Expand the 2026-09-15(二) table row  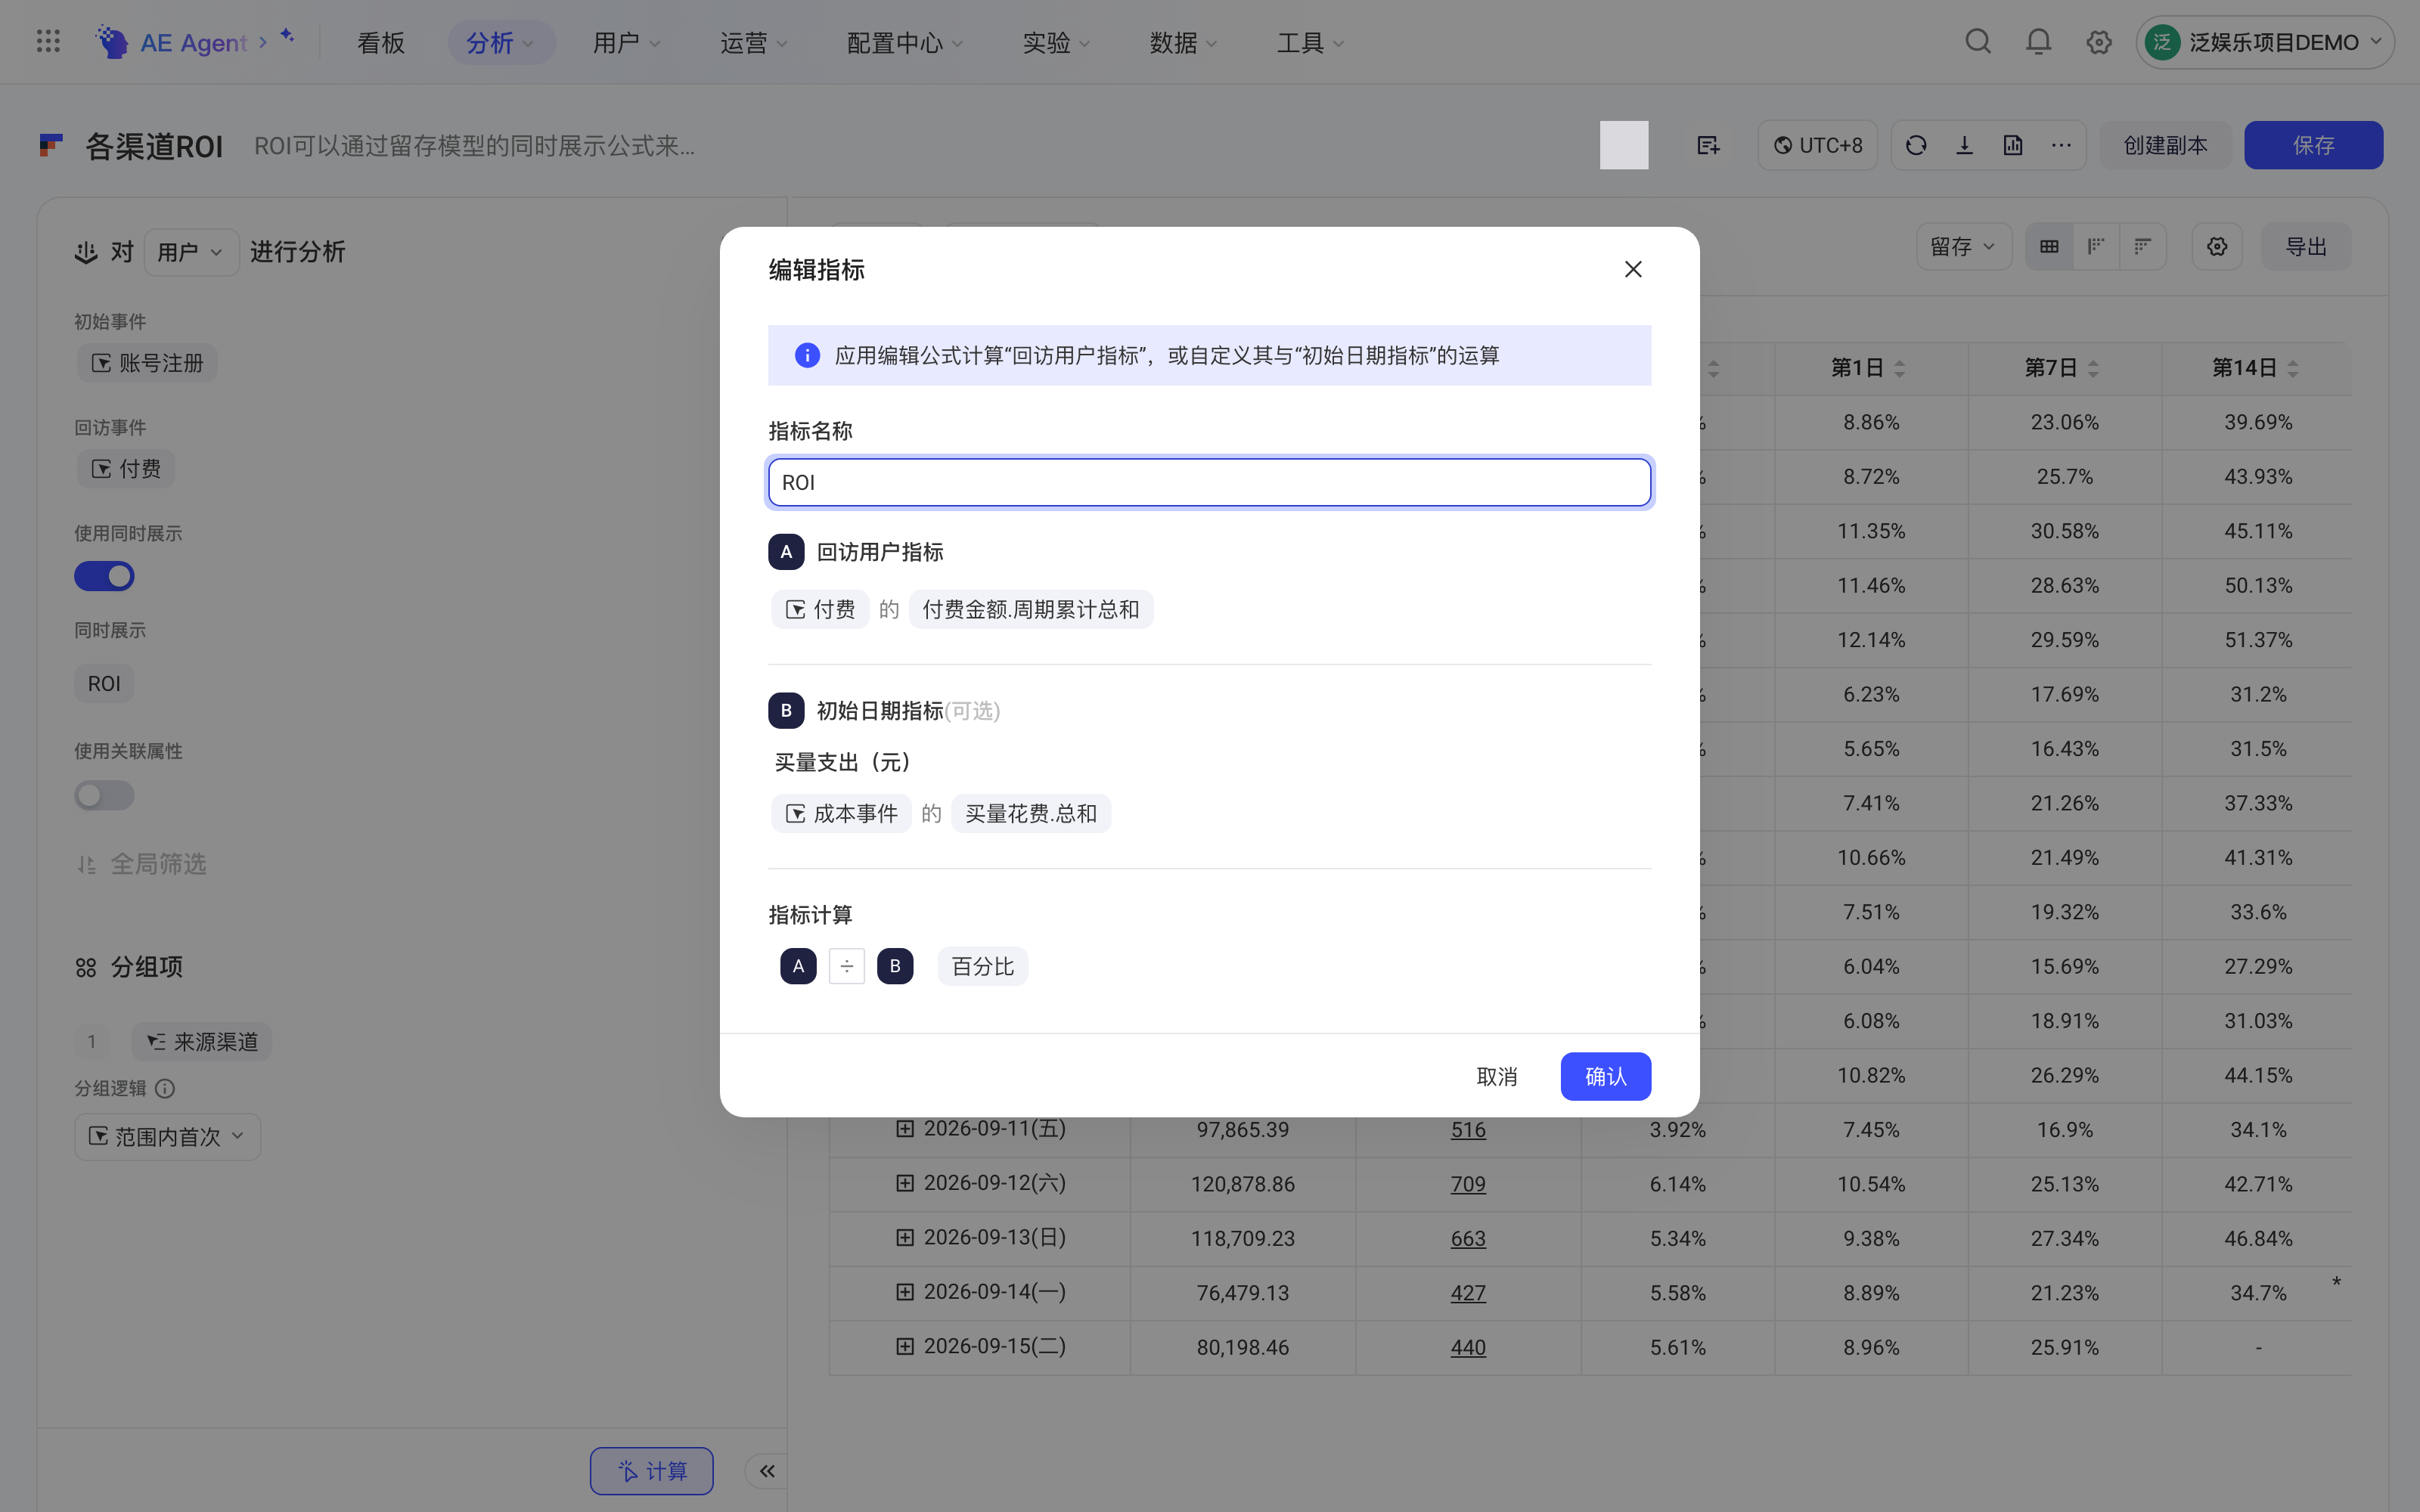905,1346
